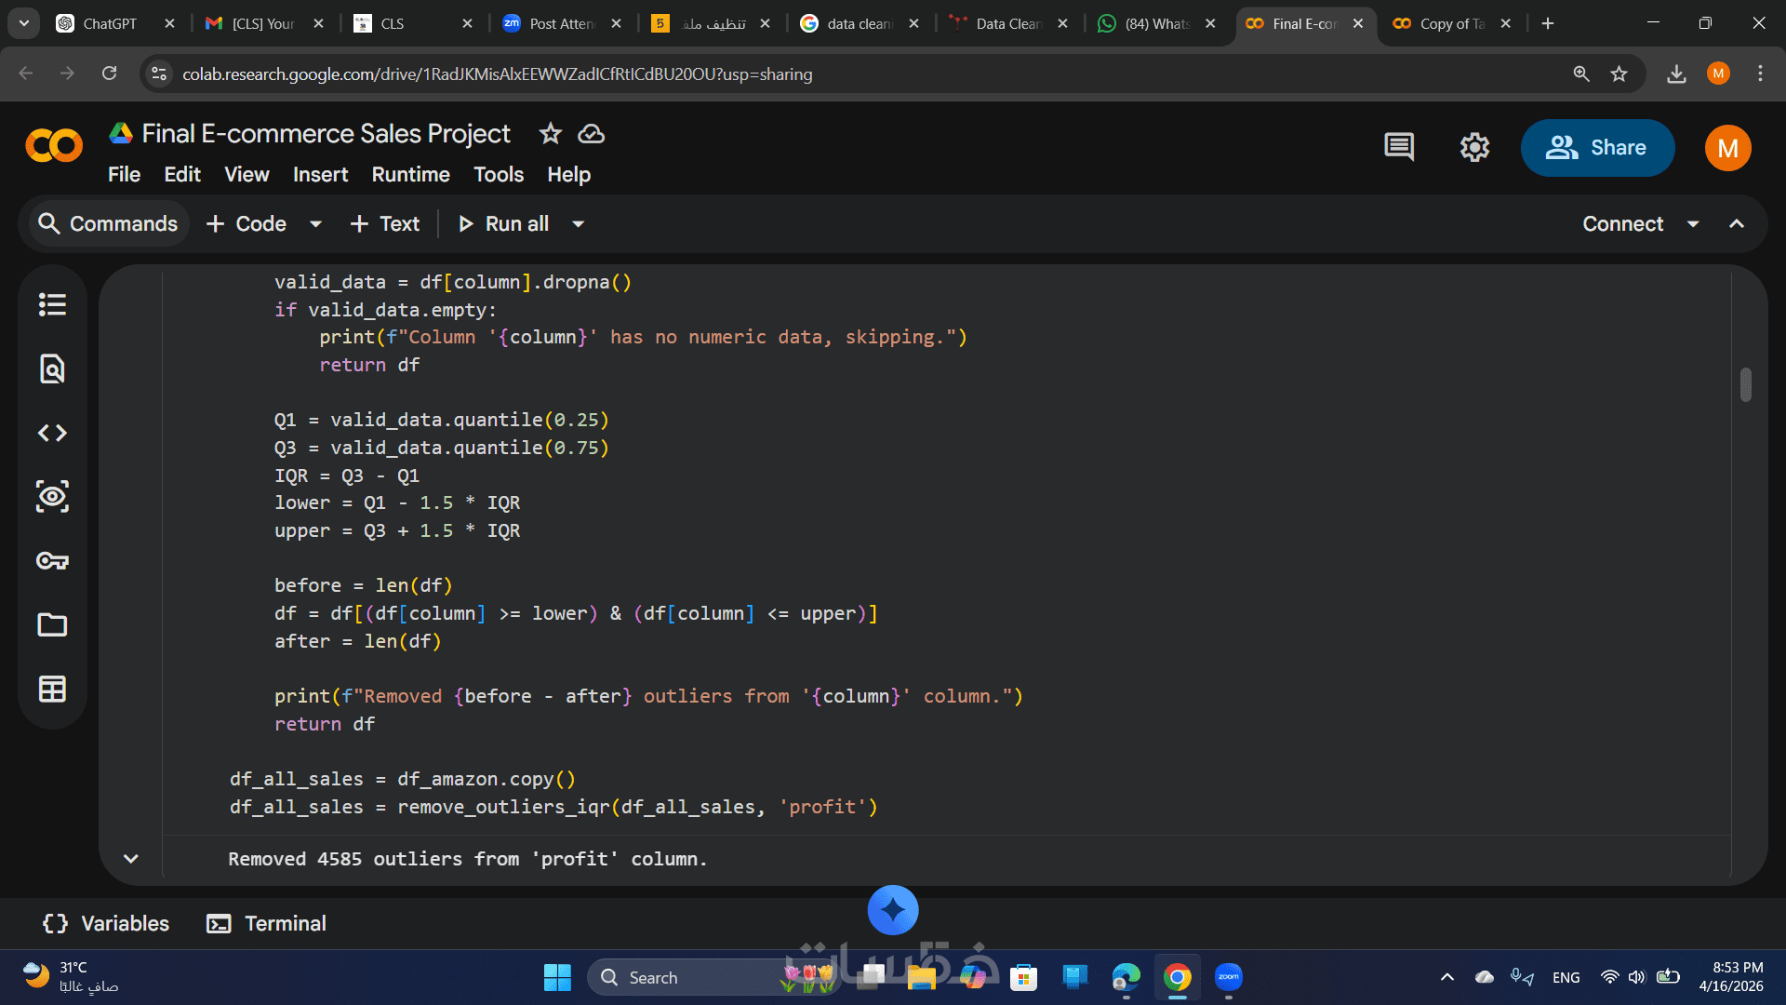Open the Files folder sidebar icon
Screen dimensions: 1786x1005
click(52, 624)
